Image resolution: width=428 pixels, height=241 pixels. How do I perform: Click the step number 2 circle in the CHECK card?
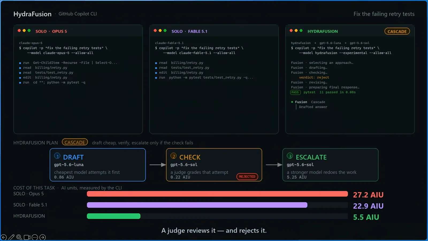click(174, 156)
